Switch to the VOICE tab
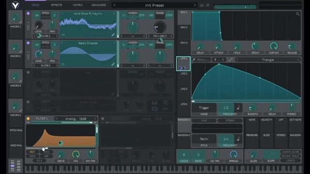Viewport: 310px width, 174px height. click(x=35, y=5)
